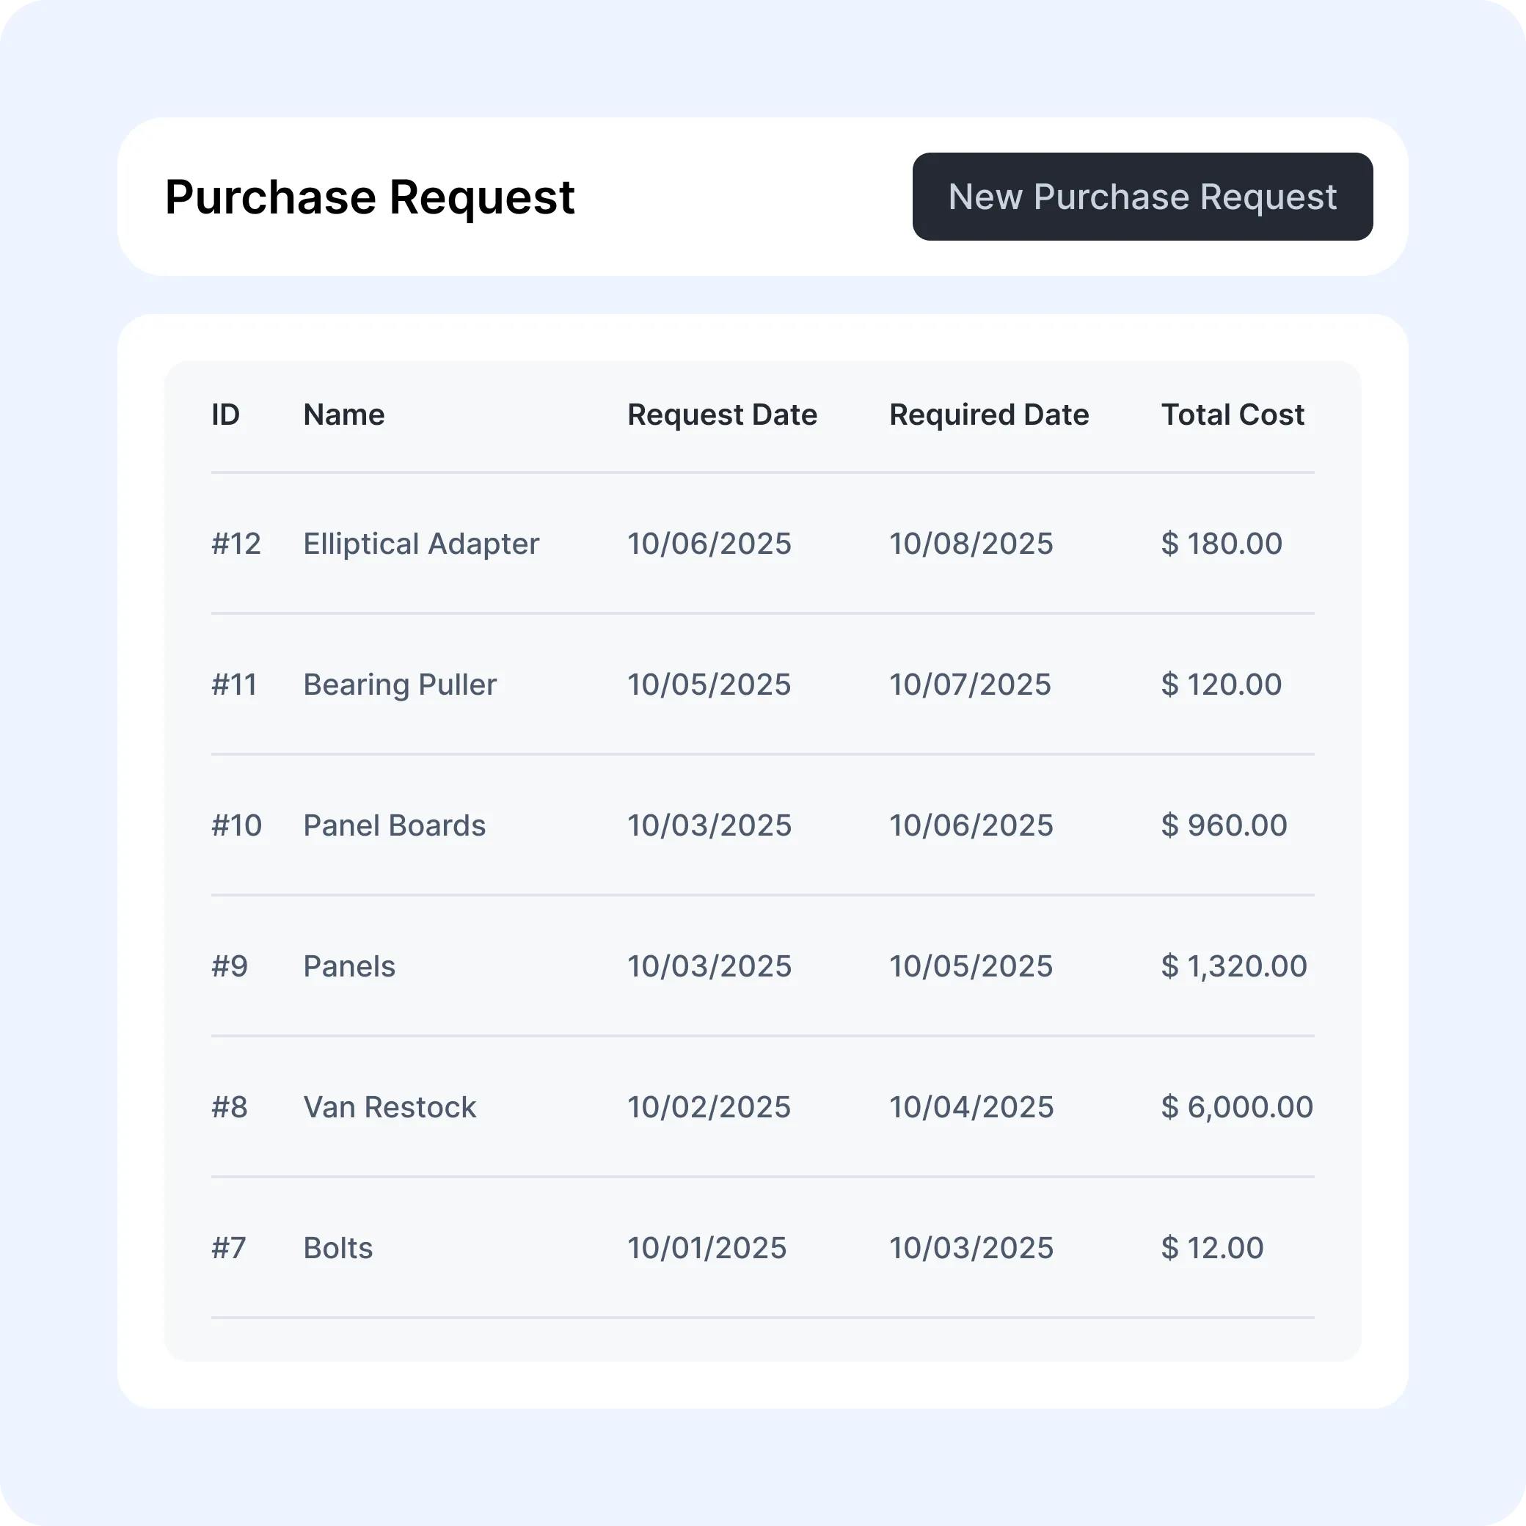Sort by the Name column header
Screen dimensions: 1526x1526
pos(343,414)
